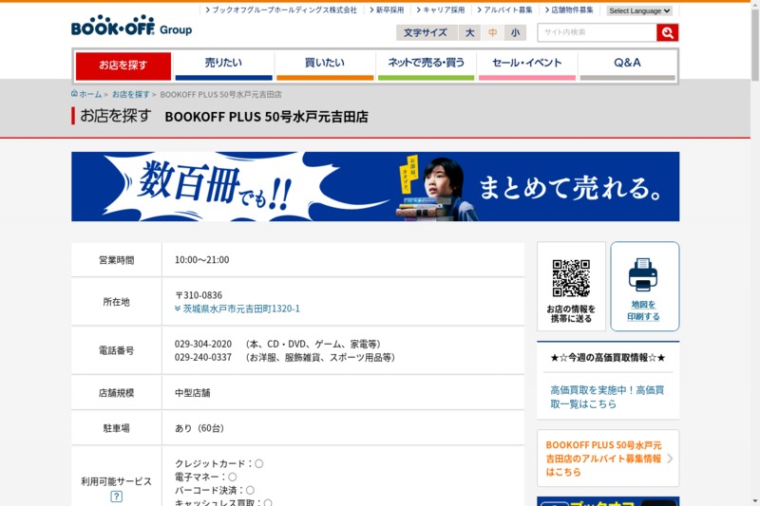760x506 pixels.
Task: Click the アルバイト募集情報はこちら orange link
Action: coord(603,459)
